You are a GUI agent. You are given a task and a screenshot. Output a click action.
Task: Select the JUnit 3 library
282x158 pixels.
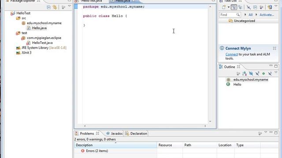(x=26, y=53)
